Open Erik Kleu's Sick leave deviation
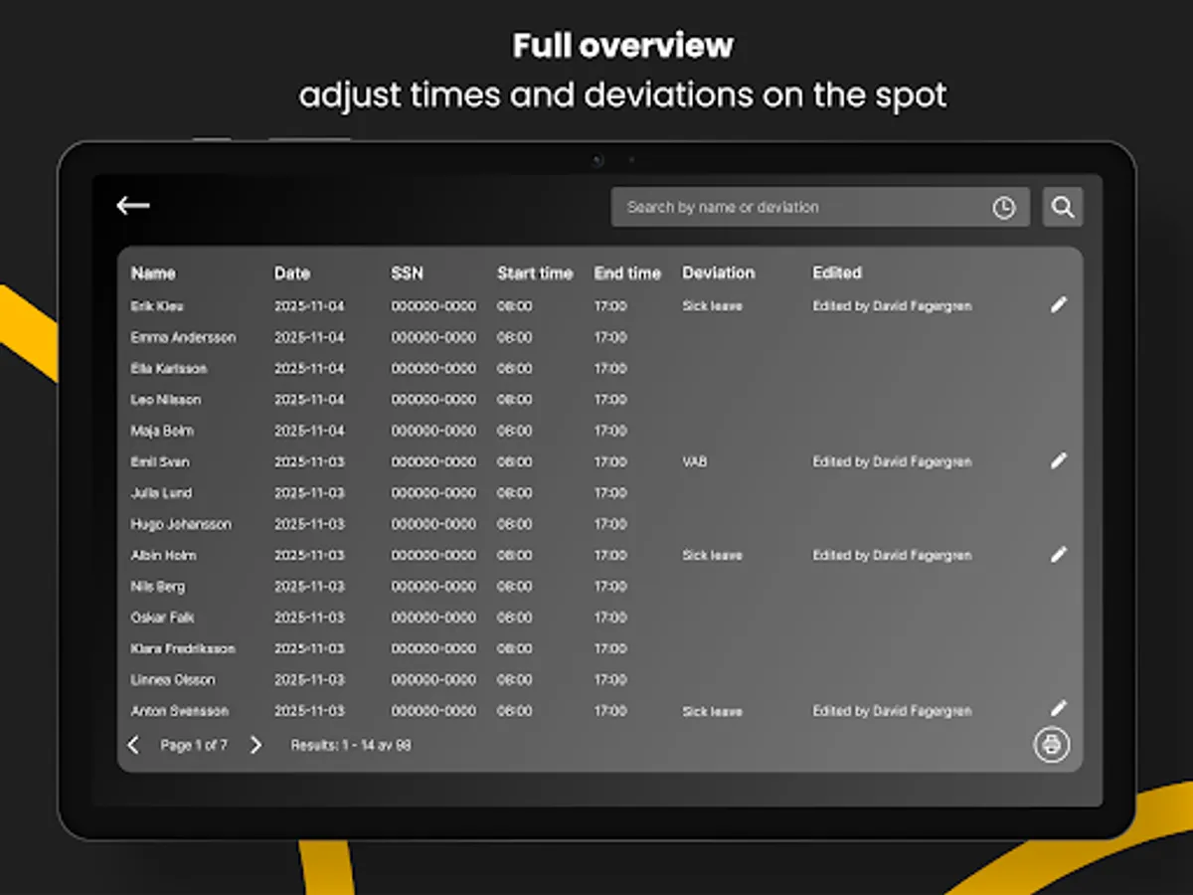Image resolution: width=1193 pixels, height=895 pixels. pos(713,305)
